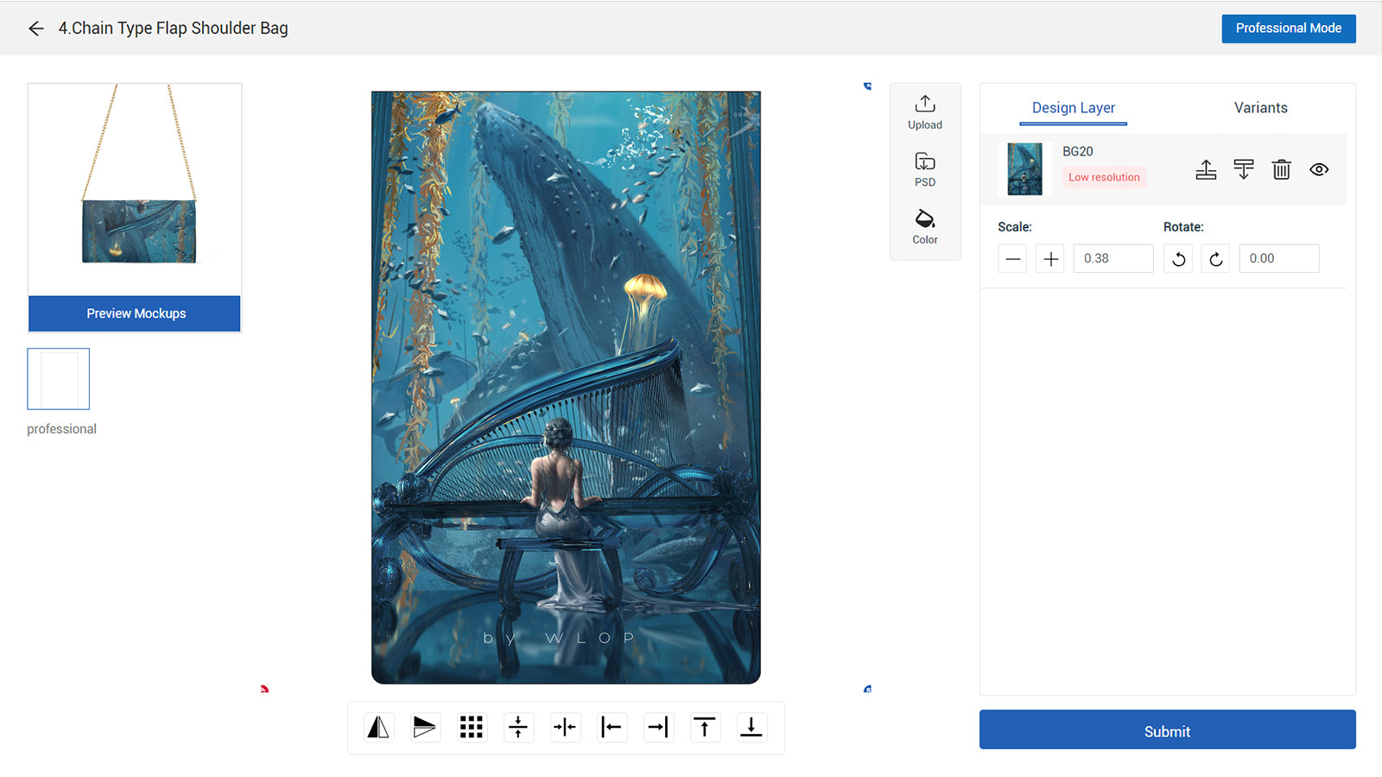Decrease scale with the minus button
This screenshot has height=777, width=1382.
click(x=1012, y=258)
